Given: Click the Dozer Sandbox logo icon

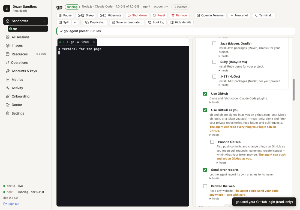Looking at the screenshot, I should pos(7,8).
